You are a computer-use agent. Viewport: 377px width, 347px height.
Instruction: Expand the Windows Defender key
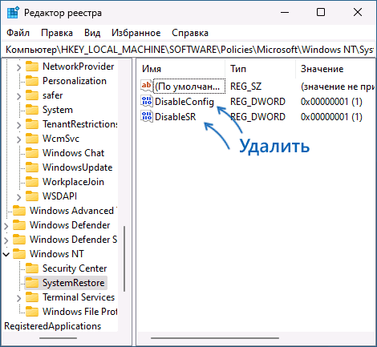[x=6, y=226]
